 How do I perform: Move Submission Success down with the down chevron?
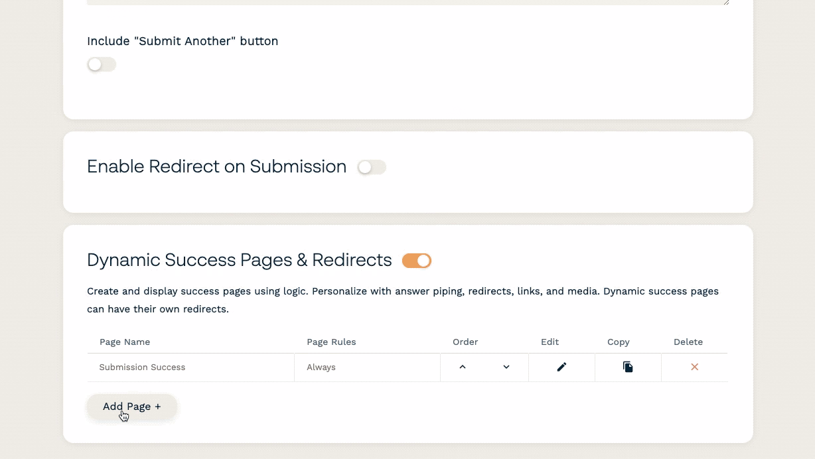506,367
